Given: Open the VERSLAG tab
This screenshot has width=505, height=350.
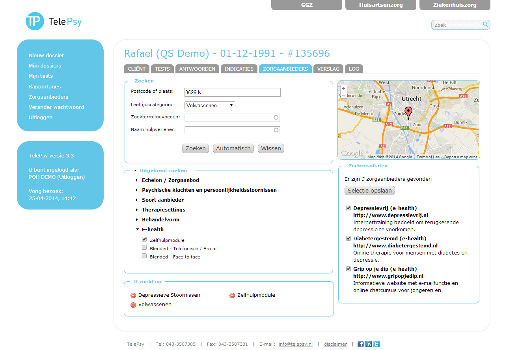Looking at the screenshot, I should [x=328, y=69].
